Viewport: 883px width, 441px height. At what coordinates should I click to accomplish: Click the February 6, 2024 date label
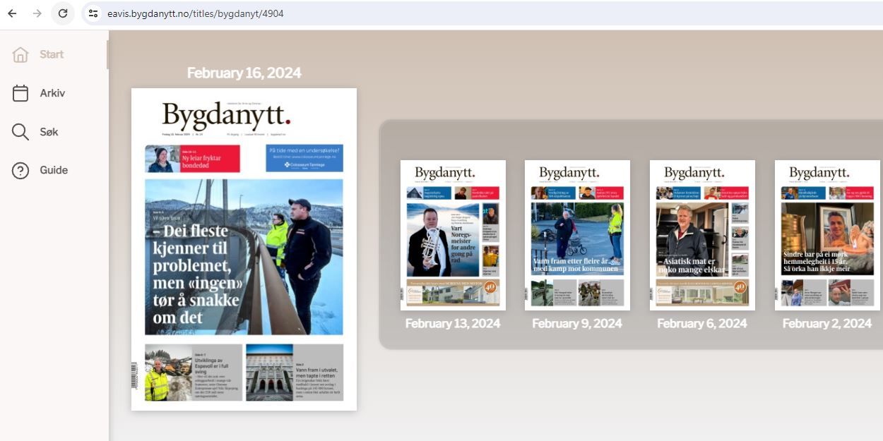(x=702, y=323)
